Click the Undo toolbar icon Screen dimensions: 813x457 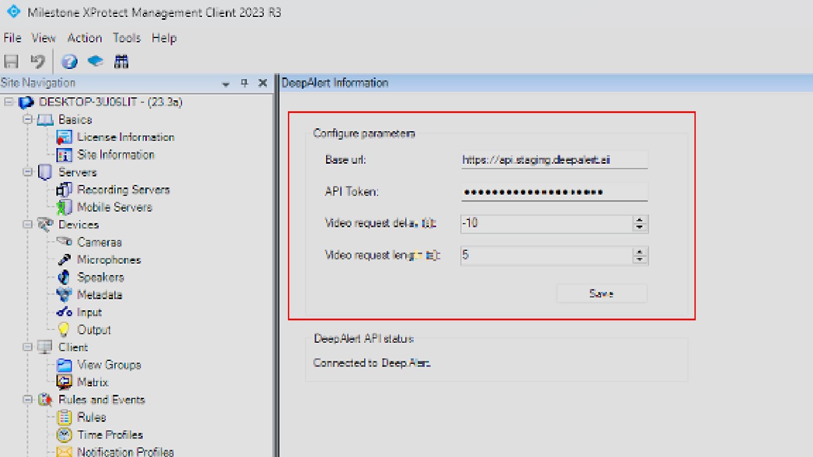(38, 62)
